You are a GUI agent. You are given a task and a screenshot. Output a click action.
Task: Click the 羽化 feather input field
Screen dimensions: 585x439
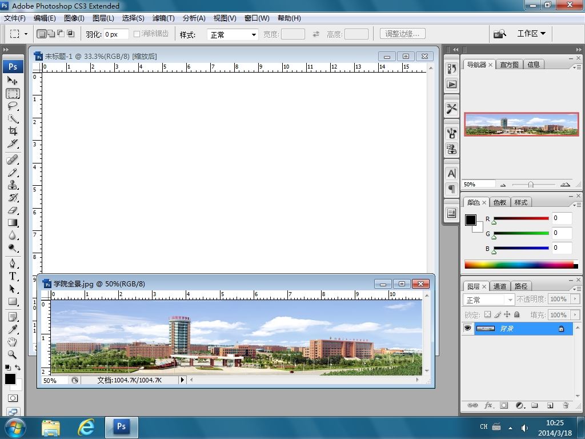tap(115, 34)
